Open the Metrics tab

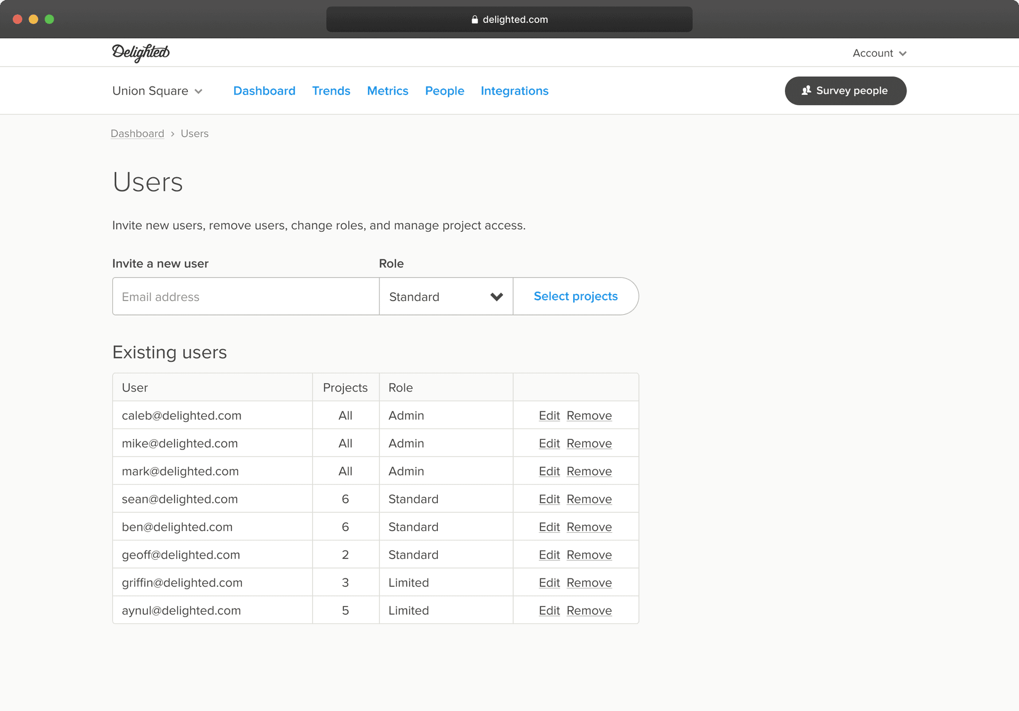pos(387,91)
